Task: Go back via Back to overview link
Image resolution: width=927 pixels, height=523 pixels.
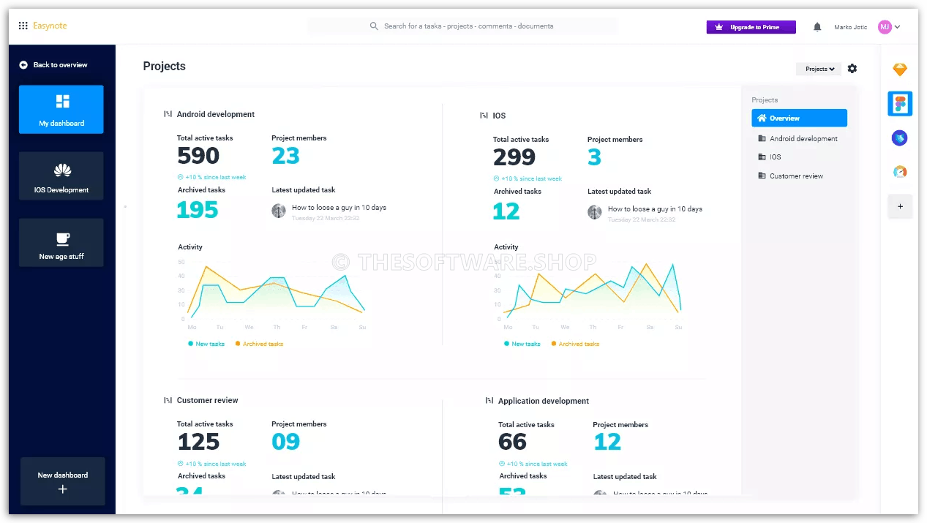Action: [60, 65]
